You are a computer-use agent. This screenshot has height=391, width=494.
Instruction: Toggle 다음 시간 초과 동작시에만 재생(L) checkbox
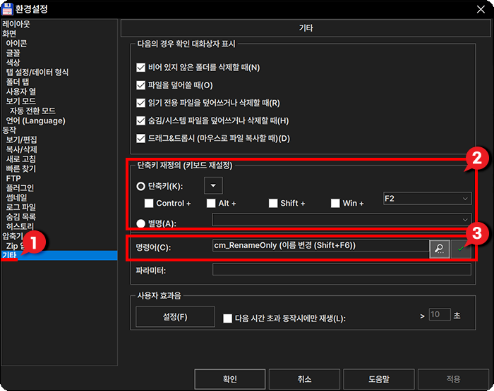tap(227, 318)
